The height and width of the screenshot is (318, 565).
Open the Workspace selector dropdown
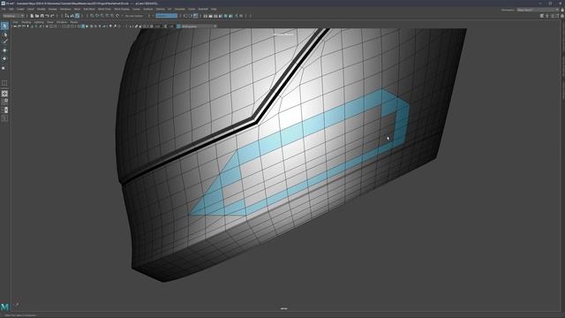[538, 10]
